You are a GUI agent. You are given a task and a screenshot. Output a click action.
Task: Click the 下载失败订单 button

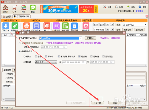point(76,103)
